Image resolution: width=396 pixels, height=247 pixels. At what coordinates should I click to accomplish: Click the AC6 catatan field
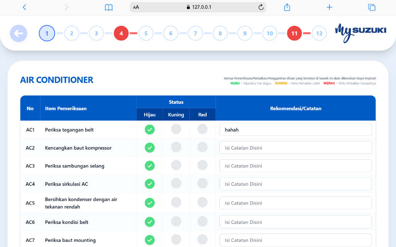(296, 222)
